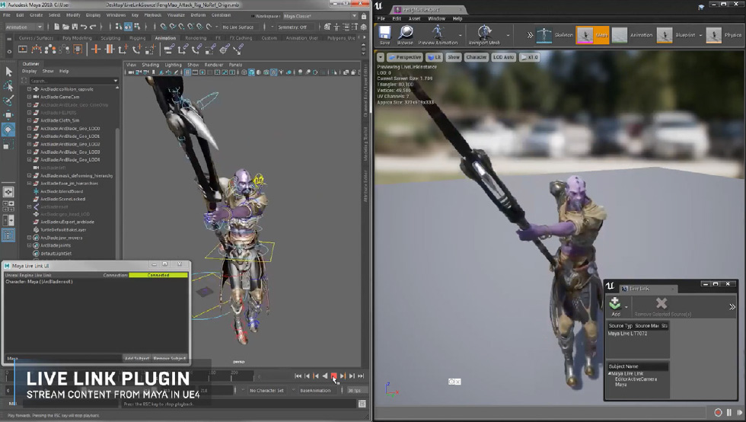Screen dimensions: 746x422
Task: Click the green Connected status indicator
Action: click(158, 275)
